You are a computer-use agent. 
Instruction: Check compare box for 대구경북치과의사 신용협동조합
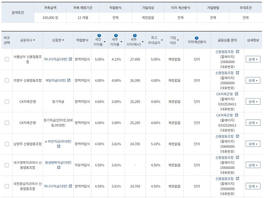tap(7, 165)
